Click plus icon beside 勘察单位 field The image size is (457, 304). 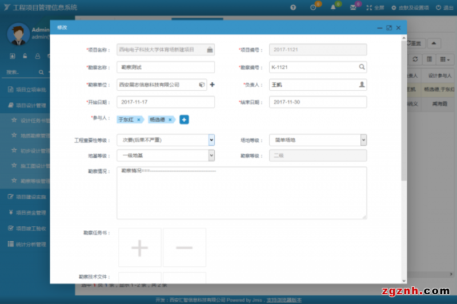[213, 85]
